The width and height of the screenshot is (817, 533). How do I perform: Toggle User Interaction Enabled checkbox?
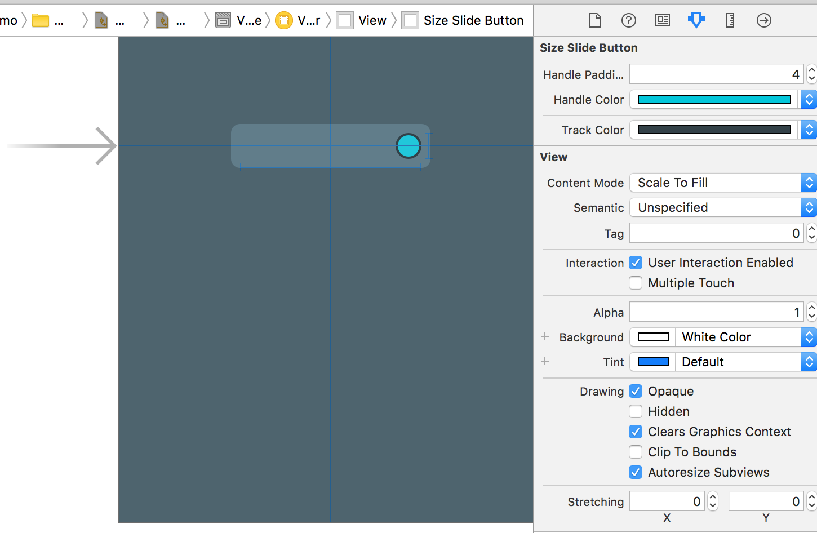coord(636,263)
